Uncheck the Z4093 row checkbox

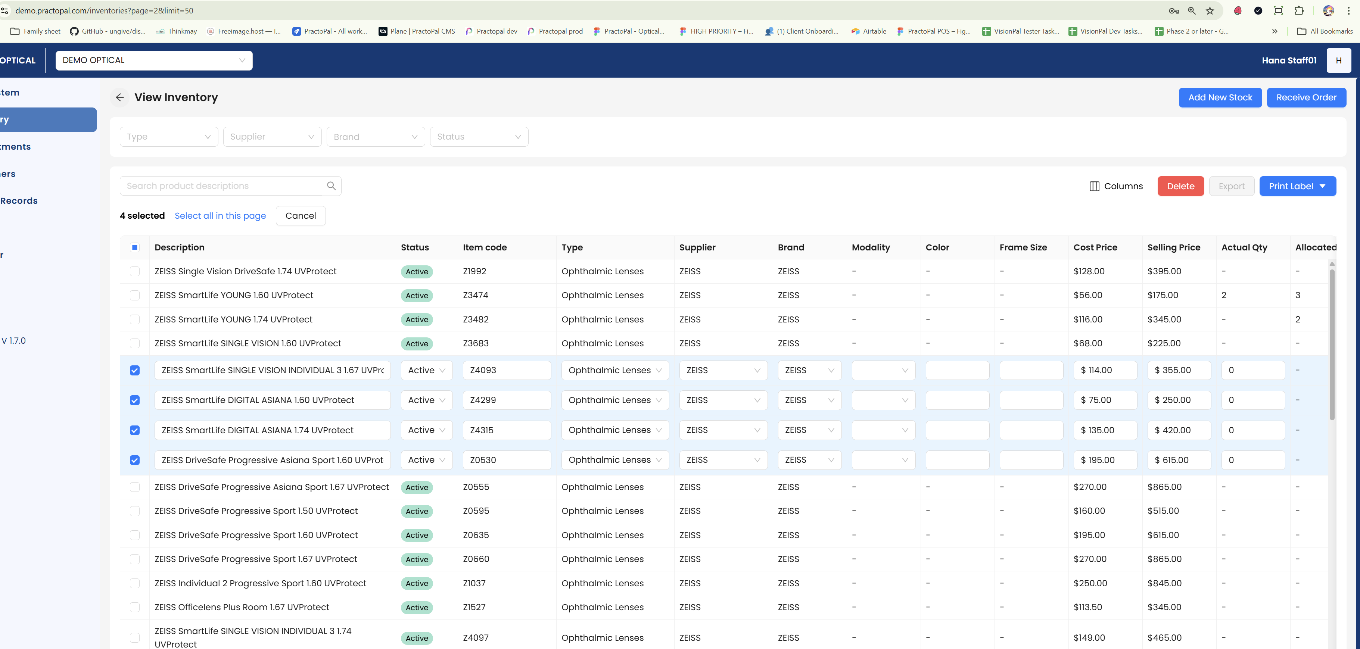[135, 371]
